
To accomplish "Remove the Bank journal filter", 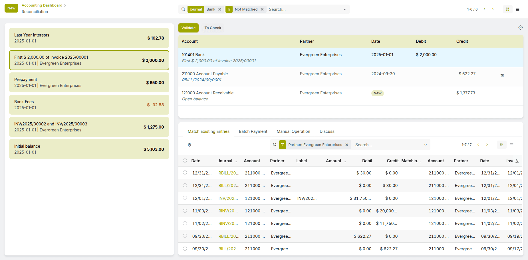I will 220,9.
